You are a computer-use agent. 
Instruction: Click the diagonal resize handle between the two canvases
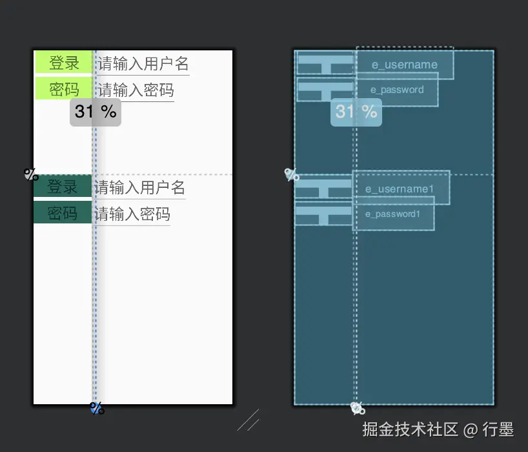[x=248, y=421]
